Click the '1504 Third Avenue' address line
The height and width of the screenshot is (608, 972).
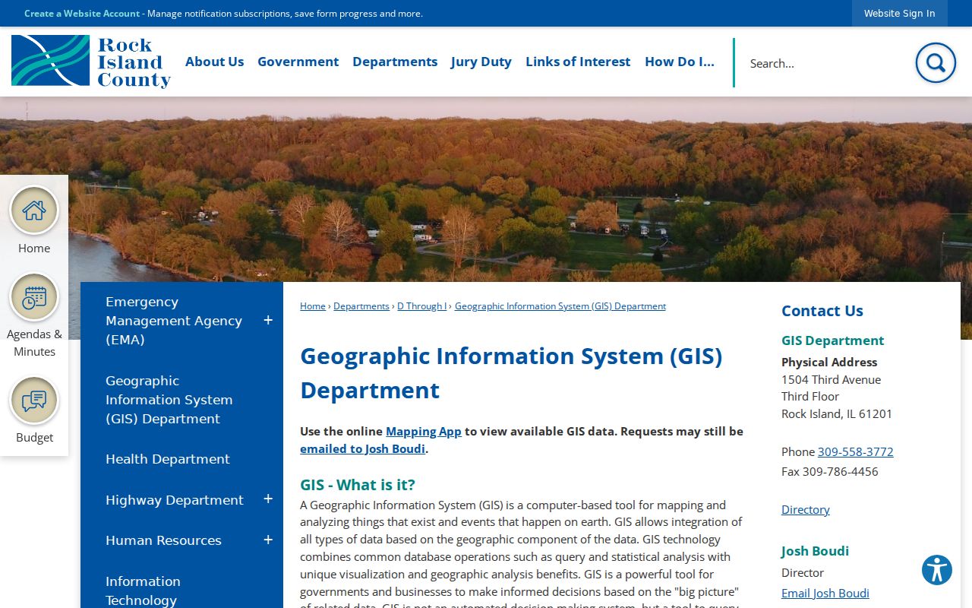[832, 379]
